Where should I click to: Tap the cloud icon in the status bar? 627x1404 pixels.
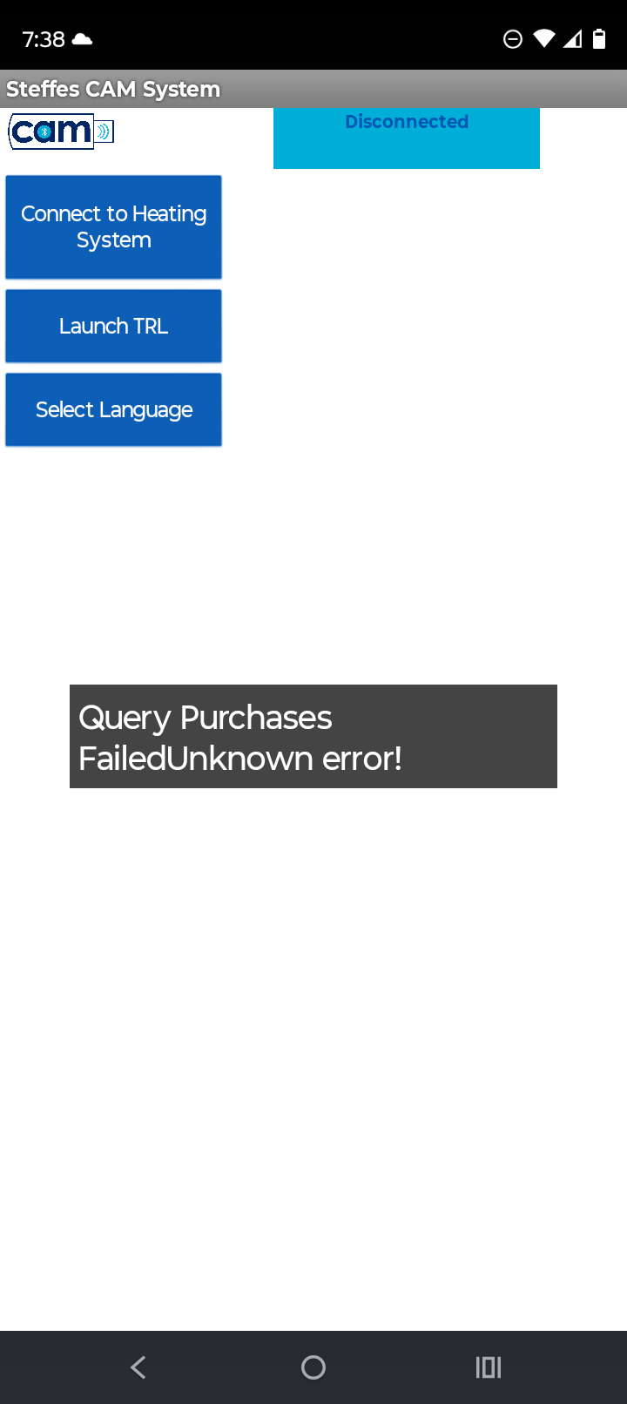(x=83, y=39)
